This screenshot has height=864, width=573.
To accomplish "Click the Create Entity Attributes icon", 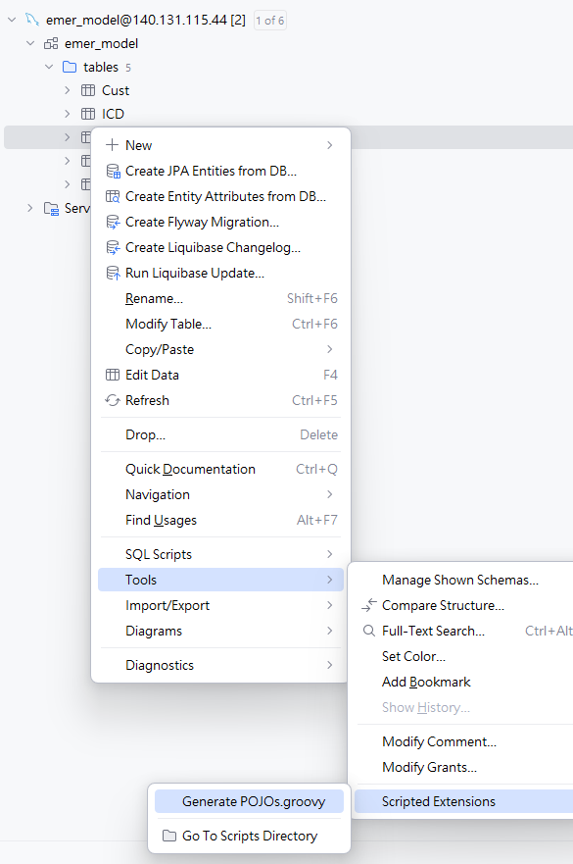I will [x=113, y=197].
